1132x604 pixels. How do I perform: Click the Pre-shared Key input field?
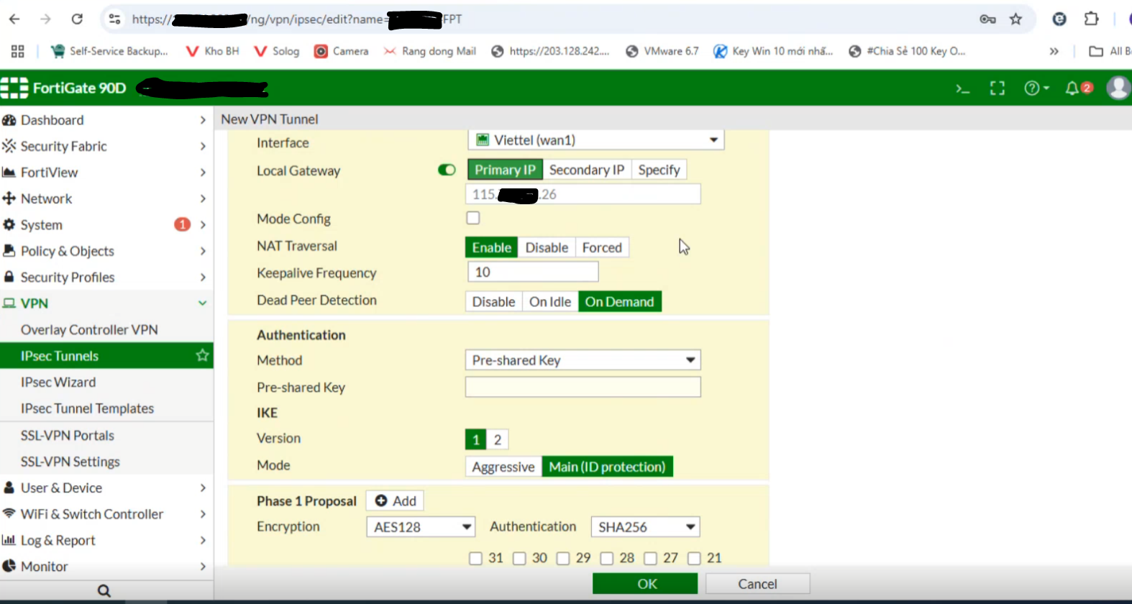(x=583, y=388)
